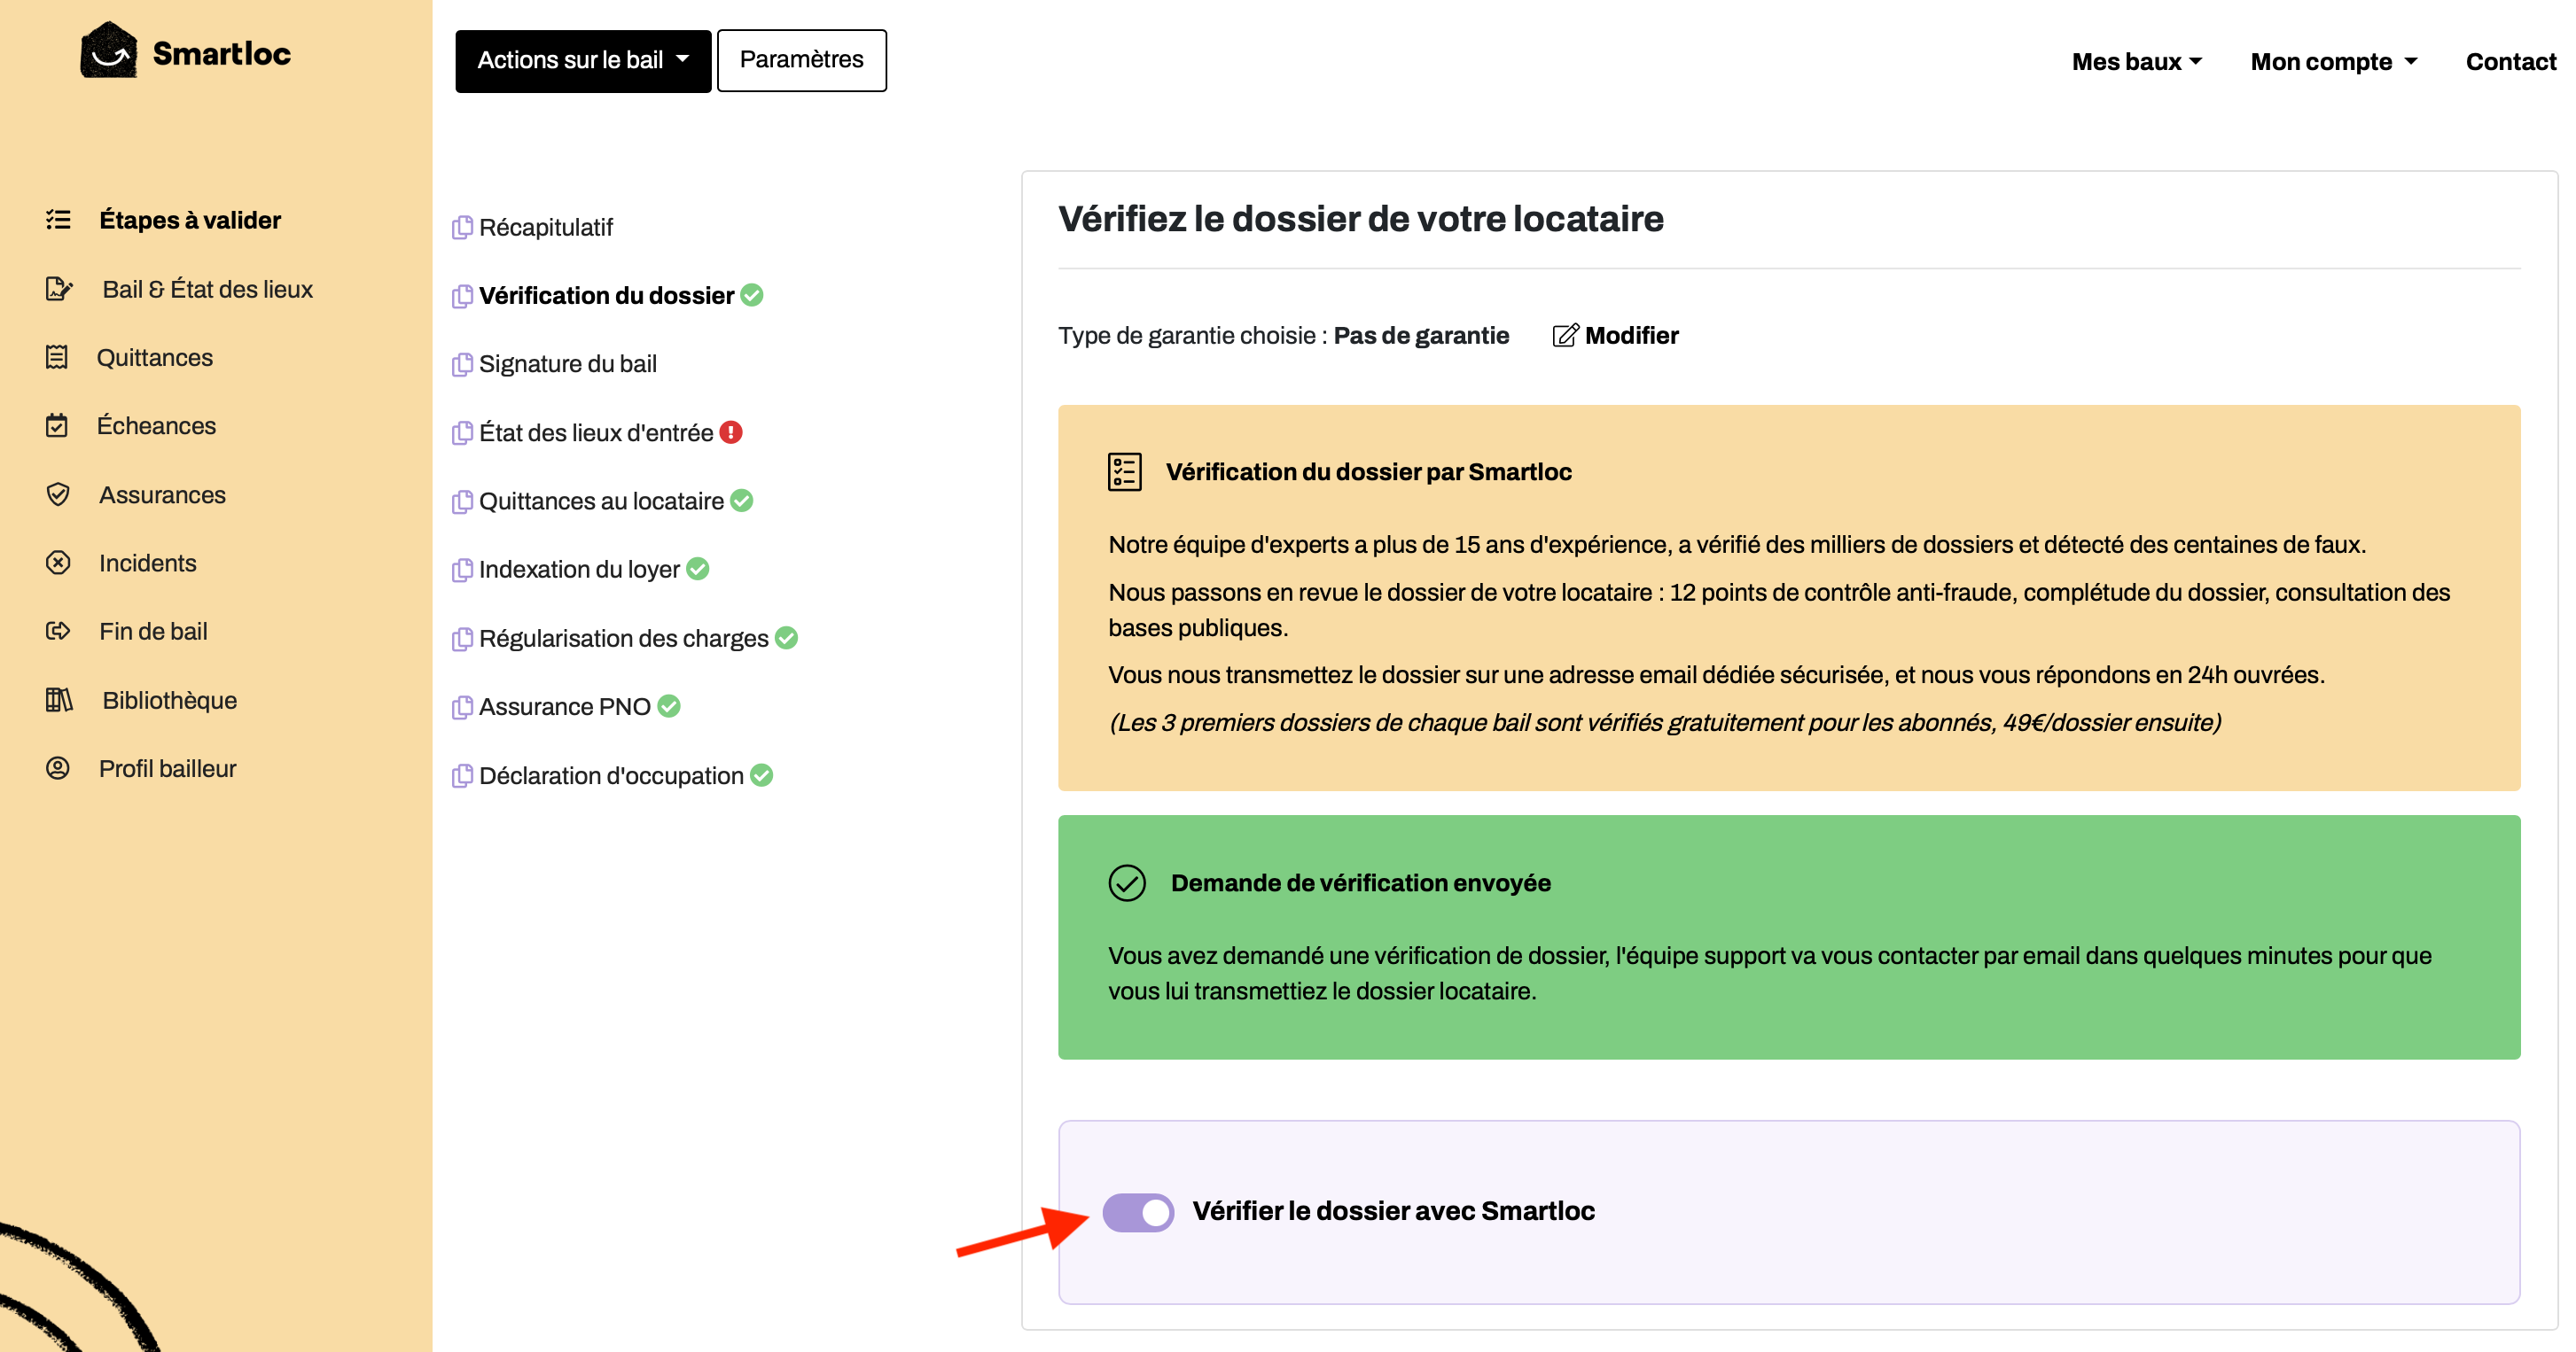Screen dimensions: 2576x1352
Task: Open the Mes baux dropdown menu
Action: pyautogui.click(x=2137, y=62)
